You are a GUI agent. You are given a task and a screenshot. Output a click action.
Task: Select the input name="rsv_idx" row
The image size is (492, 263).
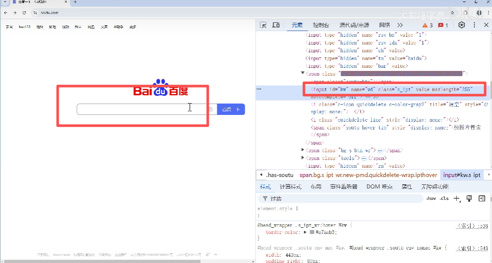(x=367, y=42)
